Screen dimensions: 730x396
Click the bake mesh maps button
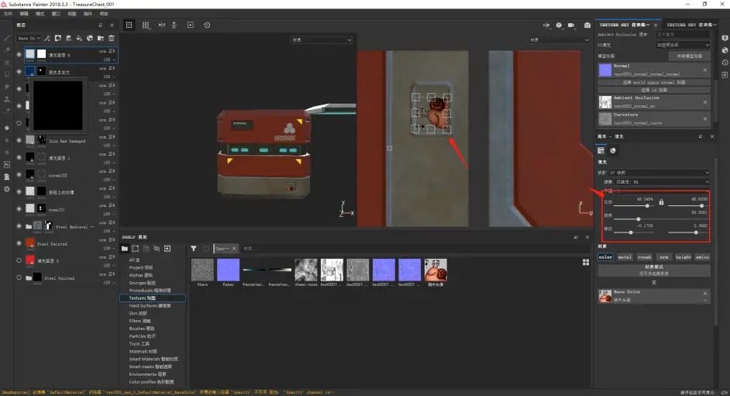690,56
